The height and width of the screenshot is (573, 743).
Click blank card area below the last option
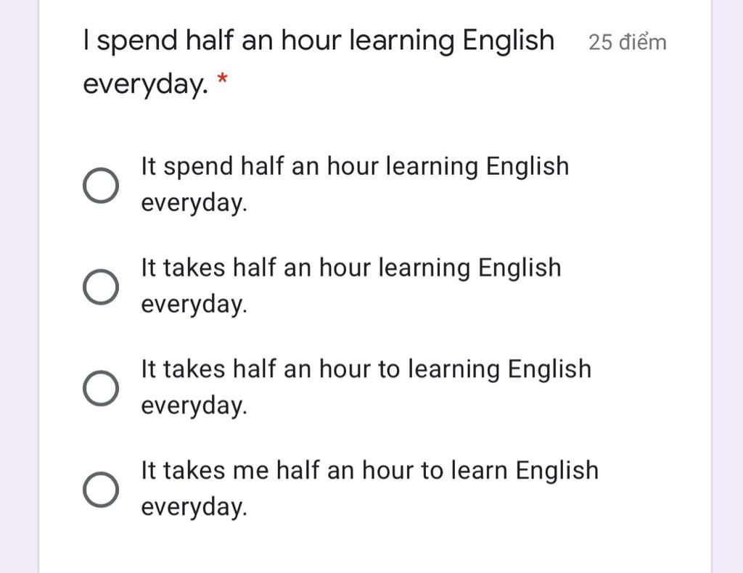pyautogui.click(x=363, y=548)
